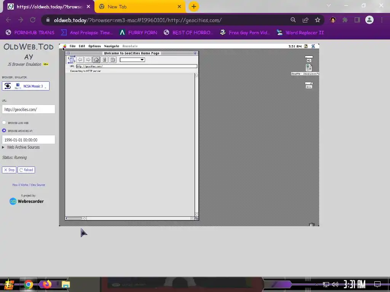Screen dimensions: 390x292
Task: Share this page icon in address bar
Action: click(x=305, y=20)
